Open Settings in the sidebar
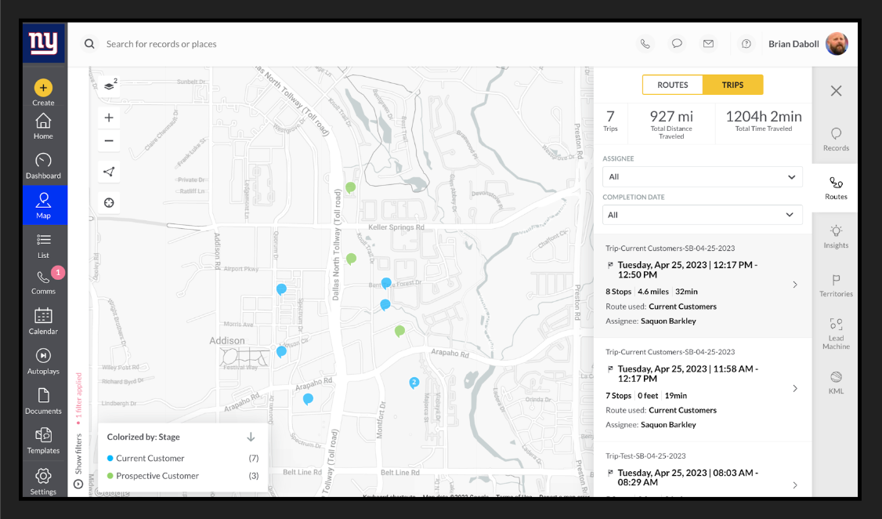The width and height of the screenshot is (882, 519). (x=43, y=481)
